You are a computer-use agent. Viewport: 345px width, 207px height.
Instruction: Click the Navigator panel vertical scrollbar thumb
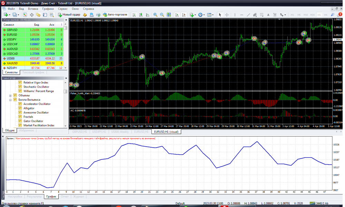(x=66, y=91)
